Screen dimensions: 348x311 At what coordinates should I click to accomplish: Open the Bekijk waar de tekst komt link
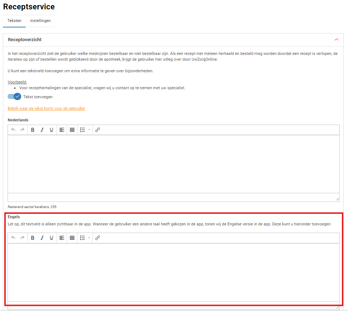pyautogui.click(x=47, y=108)
